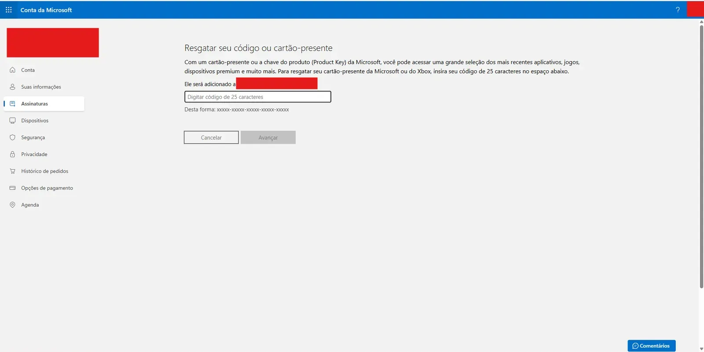Open Opções de pagamento

click(x=44, y=188)
